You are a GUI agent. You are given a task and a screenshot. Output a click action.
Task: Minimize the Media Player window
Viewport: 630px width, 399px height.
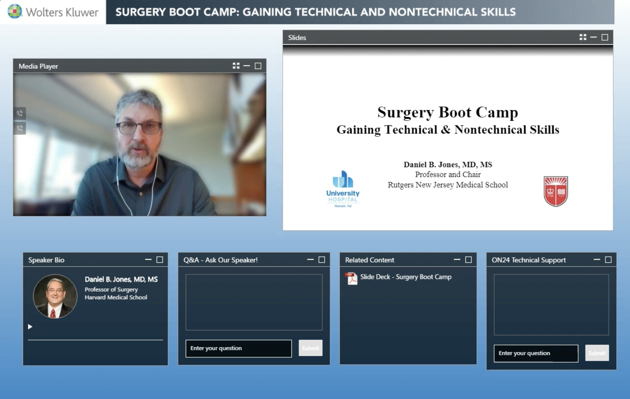(247, 66)
